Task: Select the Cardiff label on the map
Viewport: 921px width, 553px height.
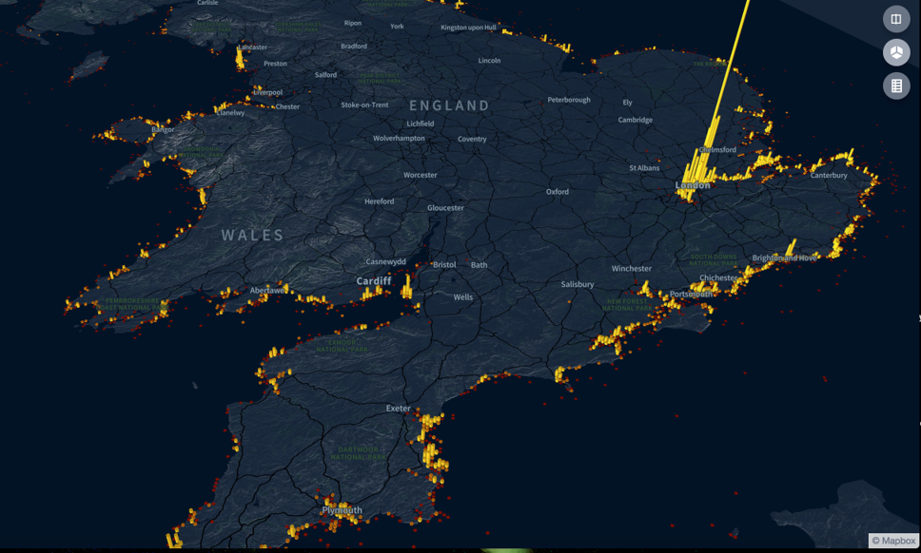Action: (374, 281)
